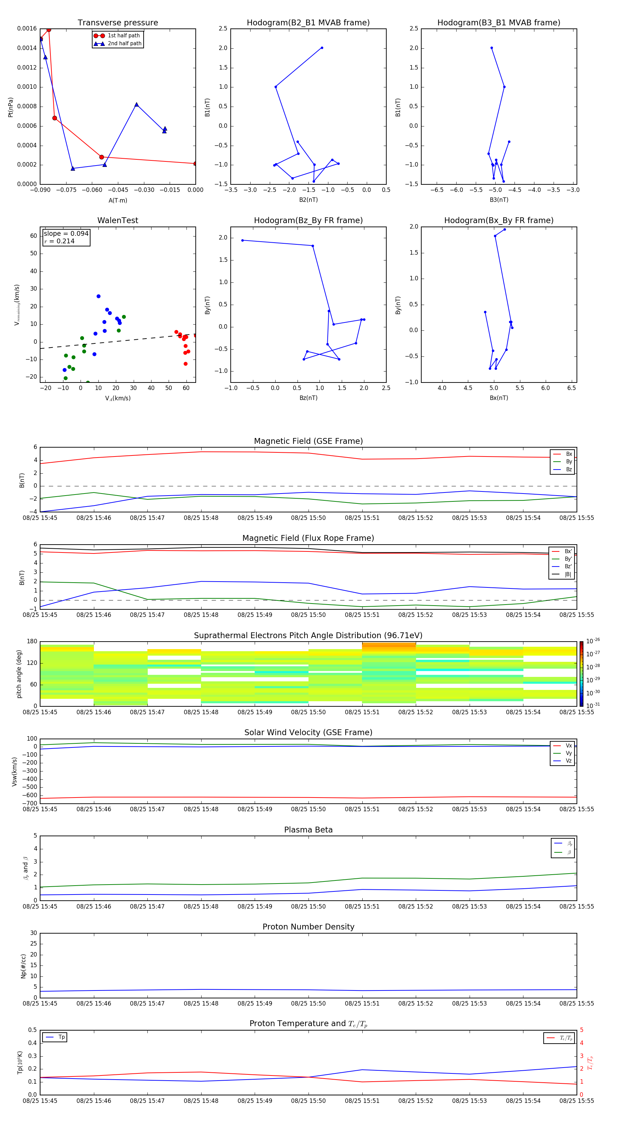Click the "WalenTest" plot title
The image size is (617, 1131).
point(118,220)
